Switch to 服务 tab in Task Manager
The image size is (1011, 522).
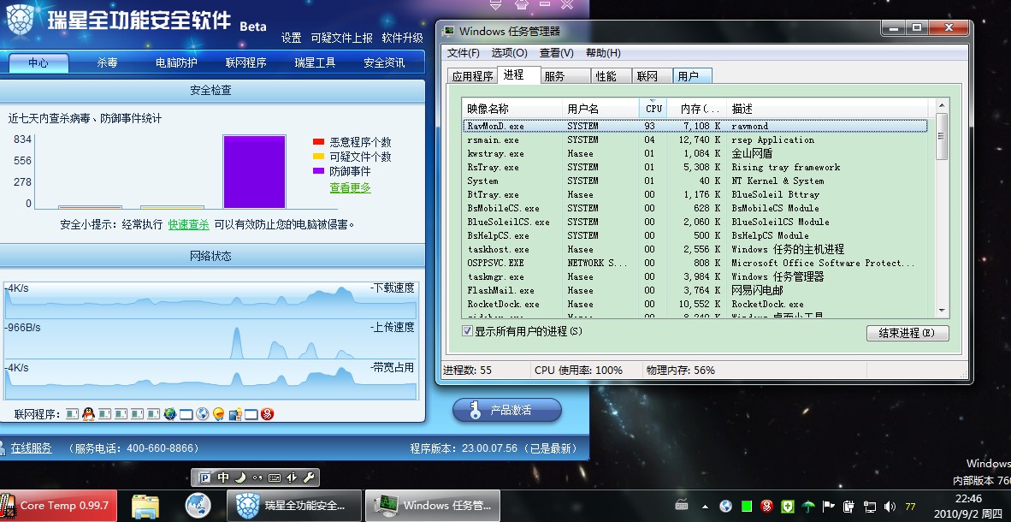tap(565, 76)
